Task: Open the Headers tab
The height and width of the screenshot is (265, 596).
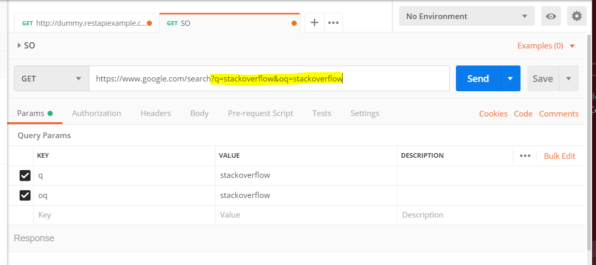Action: pyautogui.click(x=156, y=113)
